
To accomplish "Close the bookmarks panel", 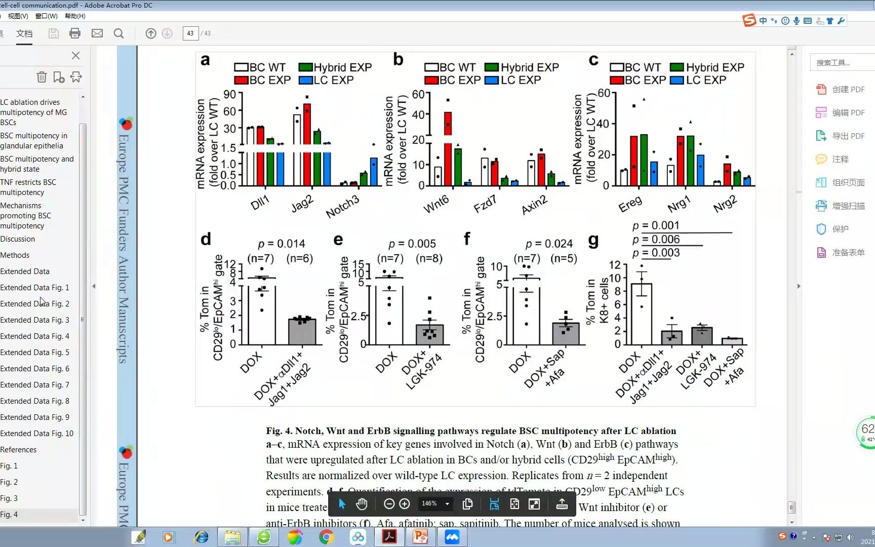I will coord(75,55).
